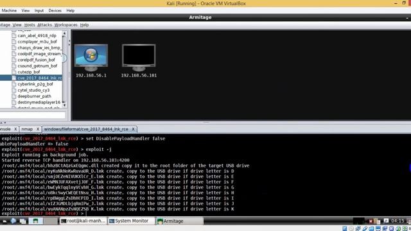
Task: Click the cyberlink_p2g_bof module file icon
Action: [14, 84]
